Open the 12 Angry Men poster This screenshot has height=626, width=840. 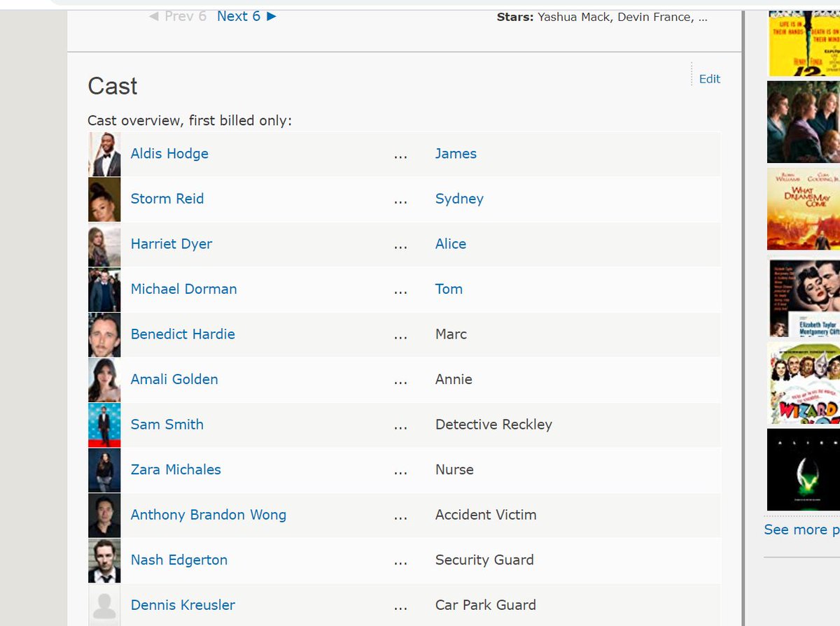[x=804, y=43]
